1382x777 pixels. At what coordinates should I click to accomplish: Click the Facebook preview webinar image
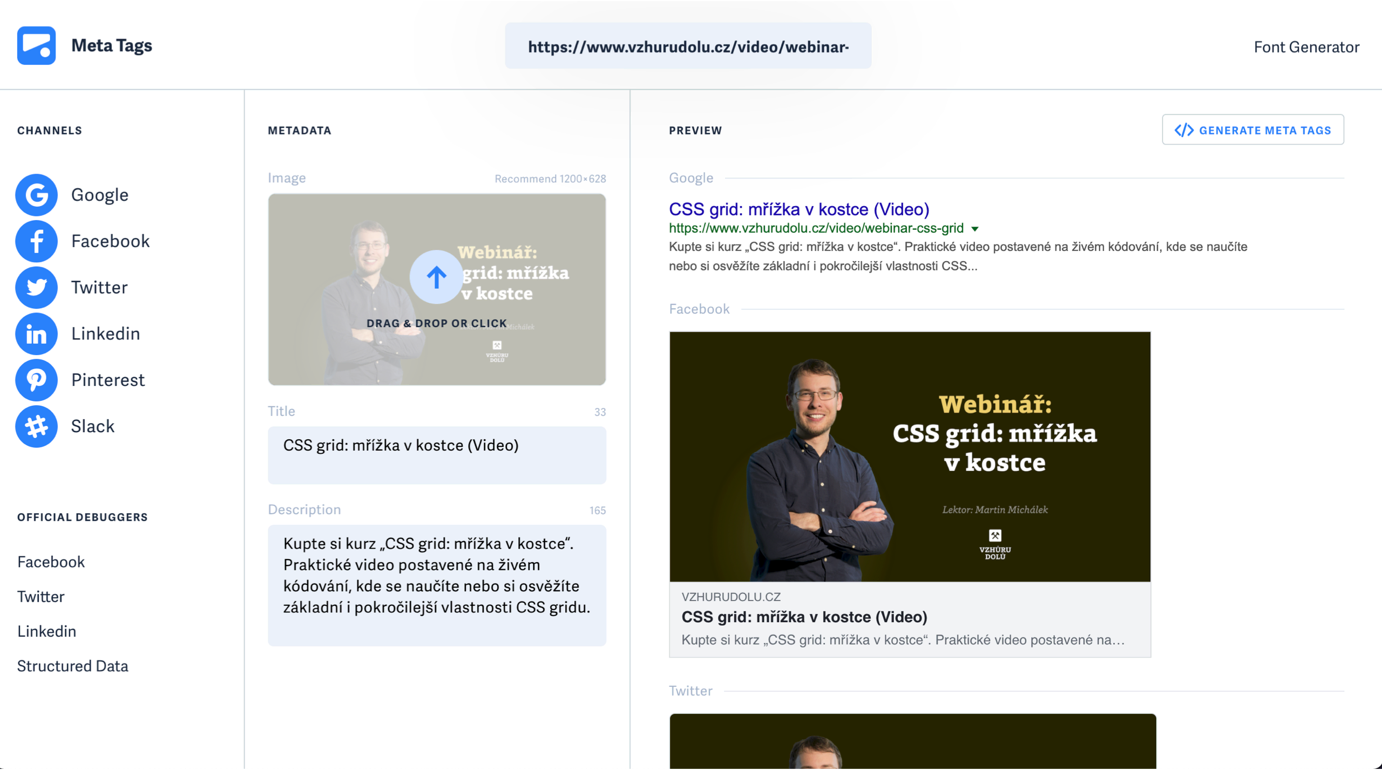pyautogui.click(x=910, y=456)
